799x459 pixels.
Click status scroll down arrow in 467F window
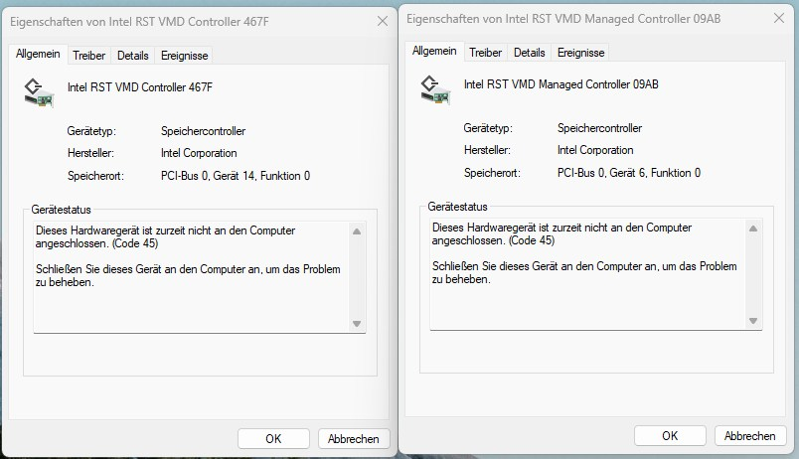pyautogui.click(x=357, y=324)
